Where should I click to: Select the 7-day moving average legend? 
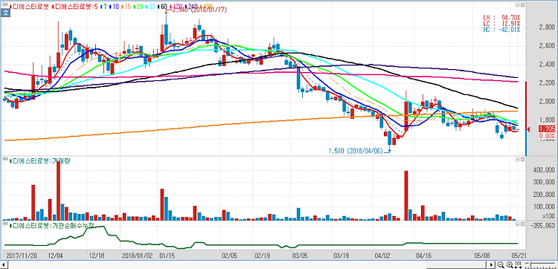[103, 7]
